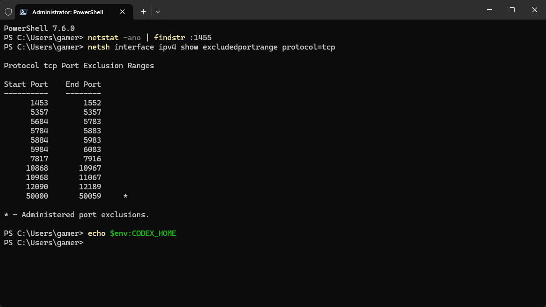Click the Protocol tcp Port Exclusion Ranges heading
The image size is (546, 307).
pos(79,66)
